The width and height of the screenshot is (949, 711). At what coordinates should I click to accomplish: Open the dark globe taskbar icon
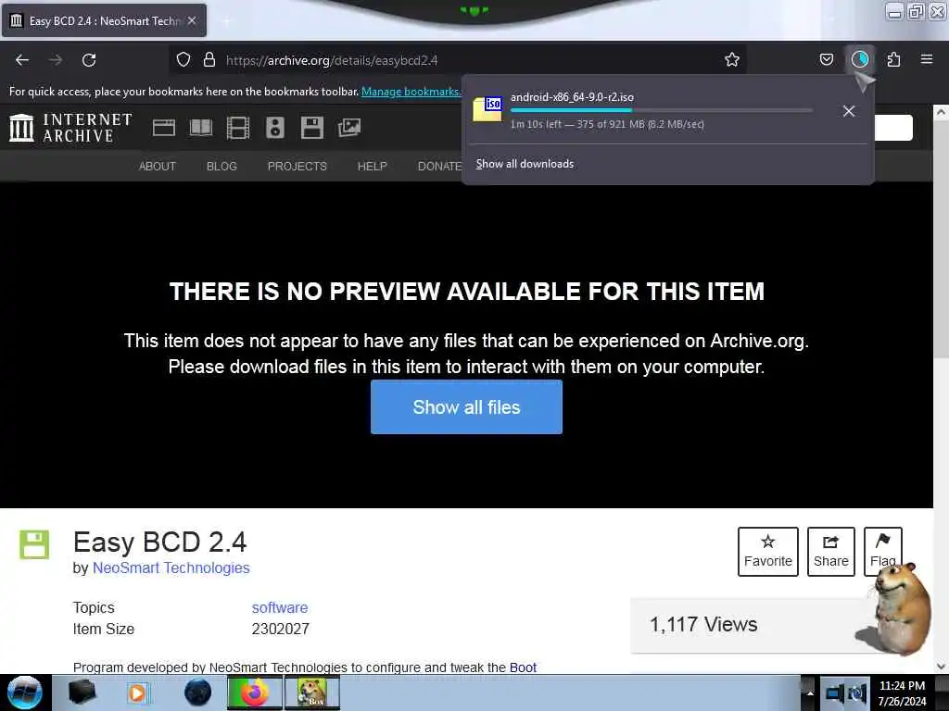197,692
